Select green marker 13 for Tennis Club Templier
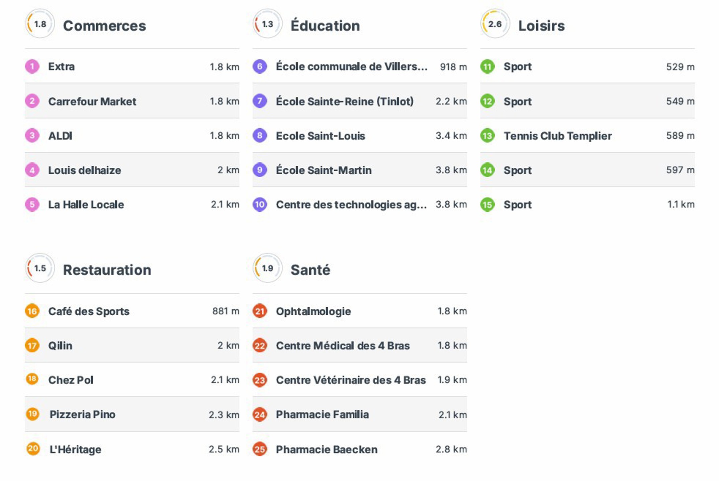719x481 pixels. [x=487, y=136]
